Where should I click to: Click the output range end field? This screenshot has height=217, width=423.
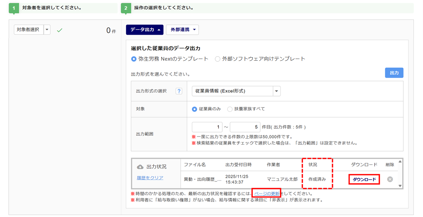click(245, 127)
